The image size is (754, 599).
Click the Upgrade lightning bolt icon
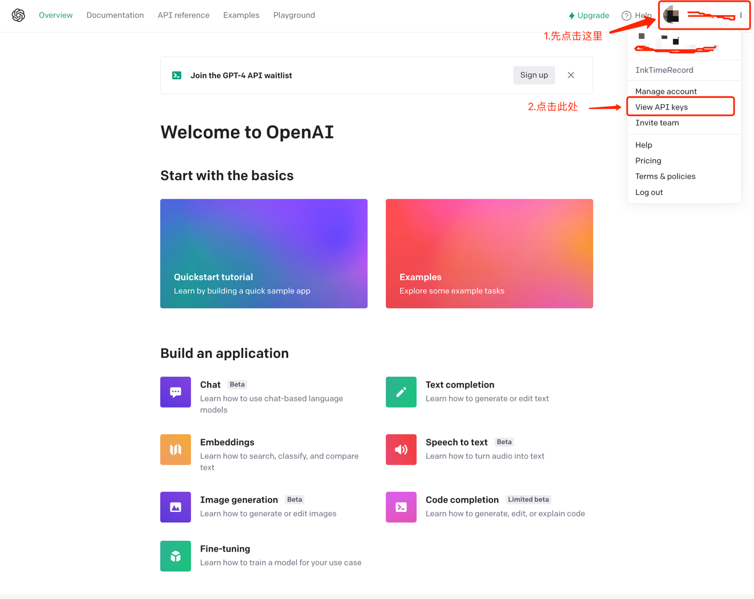572,15
